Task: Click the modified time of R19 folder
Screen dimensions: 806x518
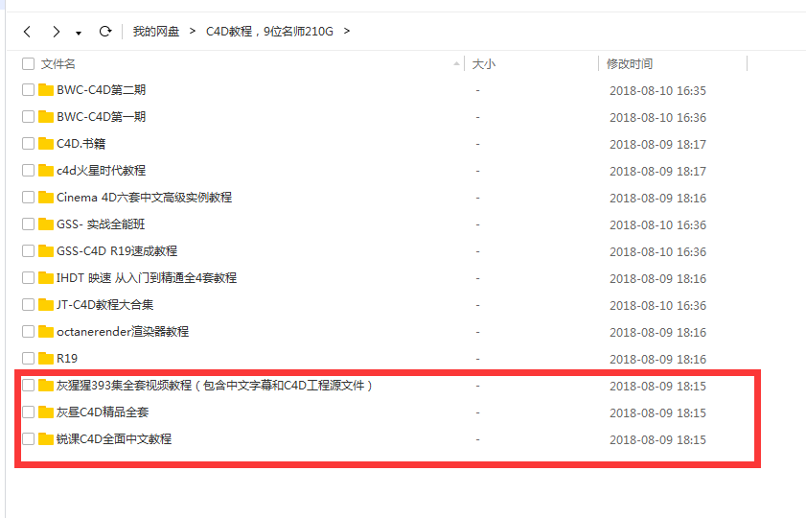Action: (657, 359)
